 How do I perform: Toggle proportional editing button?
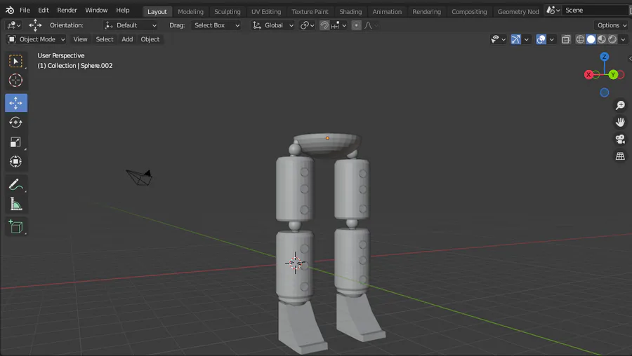coord(356,25)
